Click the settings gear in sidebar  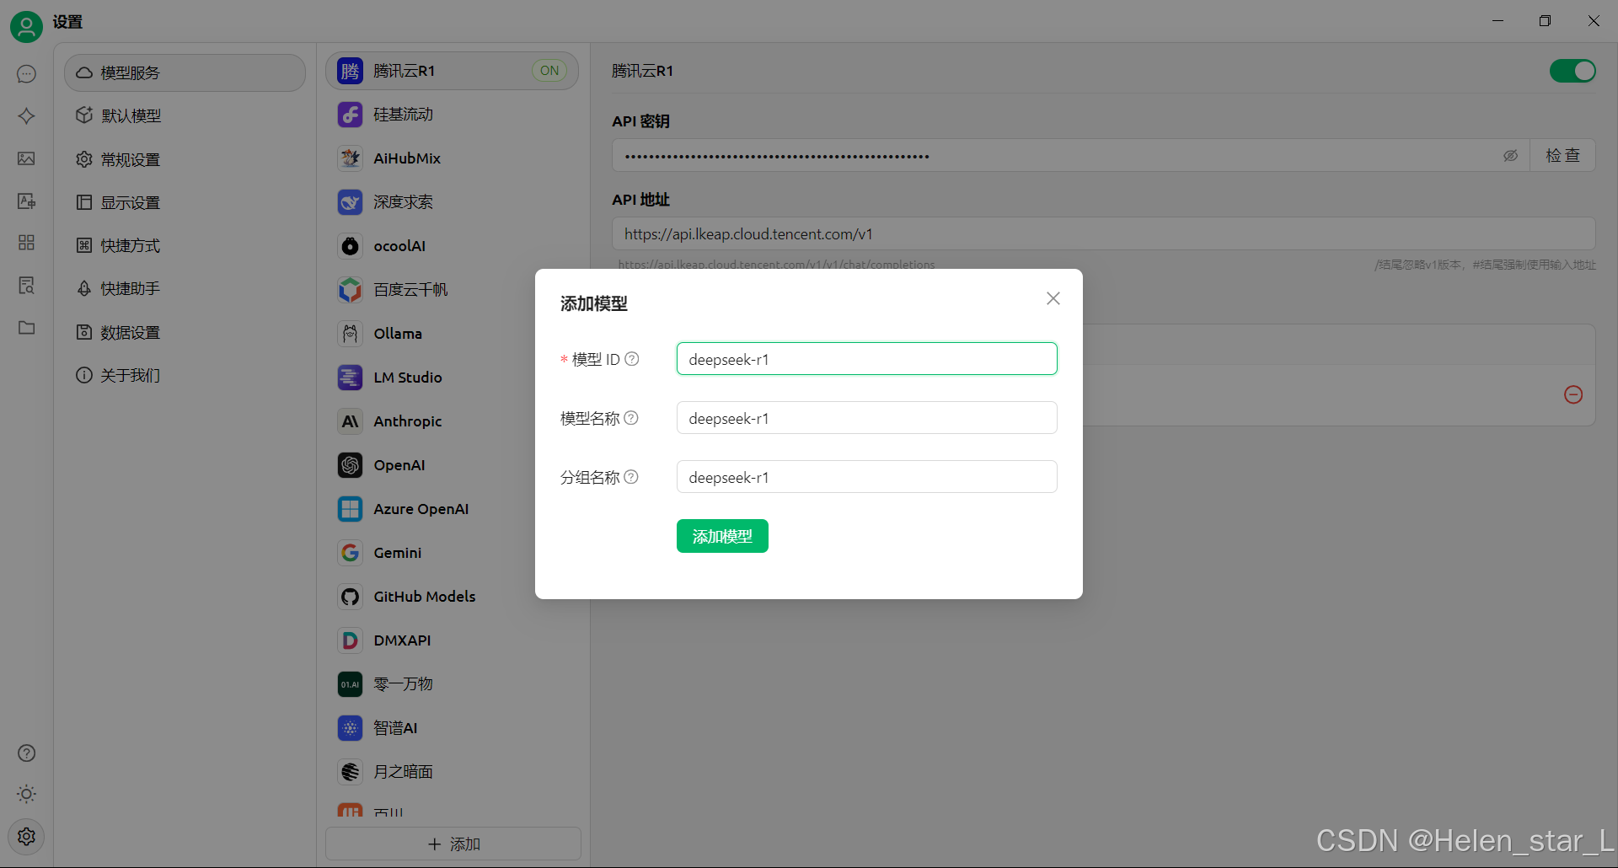click(26, 837)
